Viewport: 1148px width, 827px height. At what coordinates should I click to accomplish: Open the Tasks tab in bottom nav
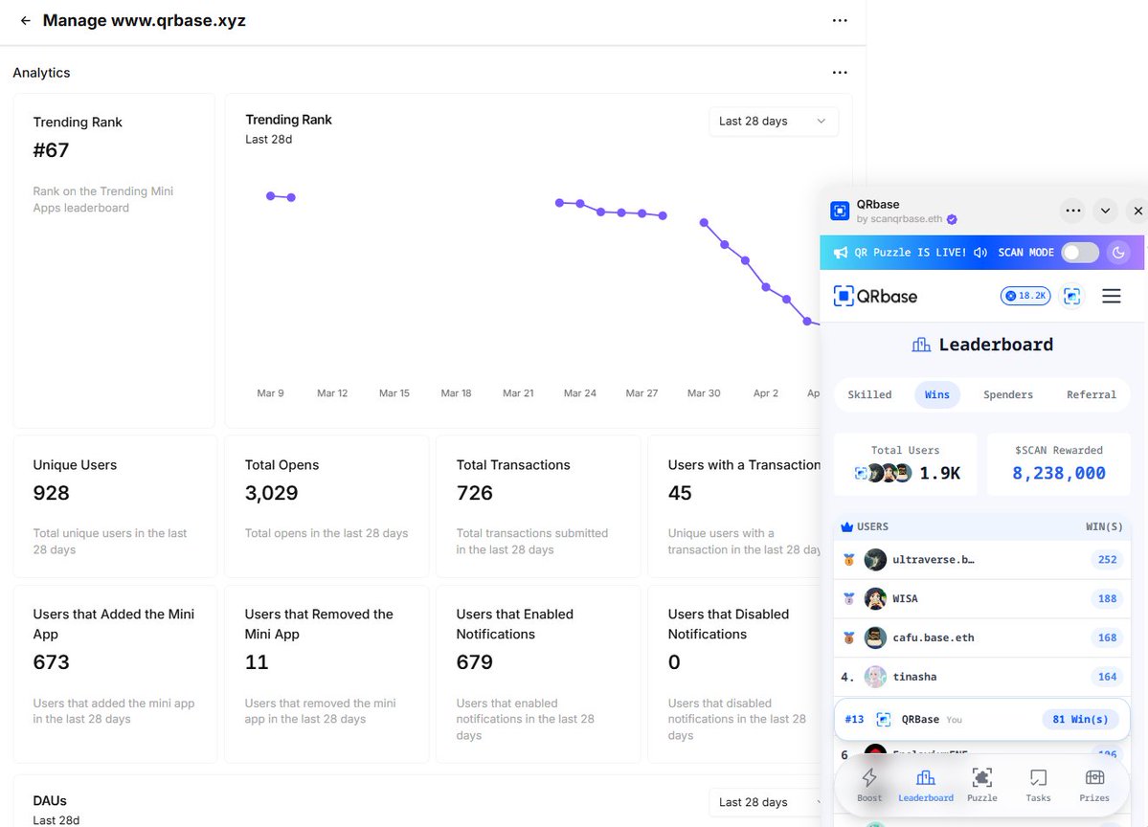1038,785
